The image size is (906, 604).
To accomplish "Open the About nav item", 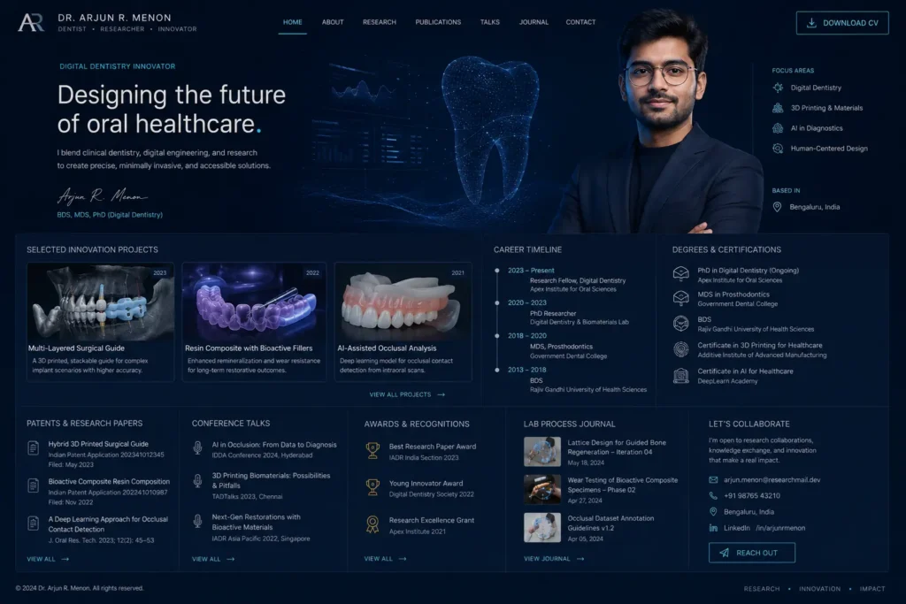I will click(333, 22).
